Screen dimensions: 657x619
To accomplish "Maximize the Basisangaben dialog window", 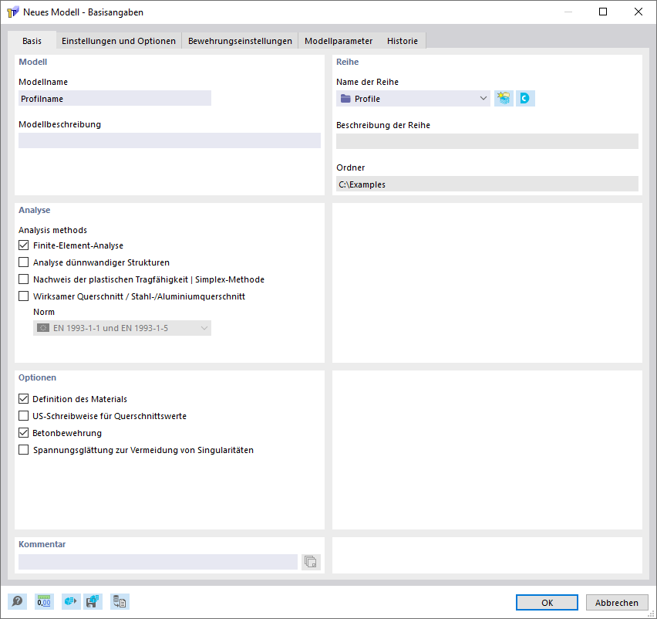I will (603, 12).
